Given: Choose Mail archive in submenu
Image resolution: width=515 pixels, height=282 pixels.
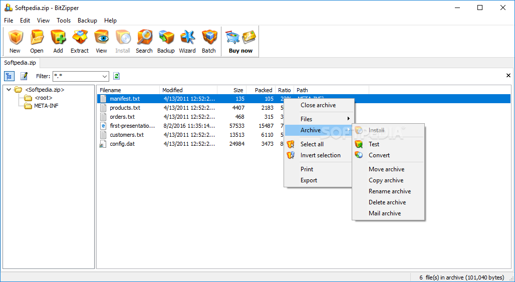Looking at the screenshot, I should [388, 213].
